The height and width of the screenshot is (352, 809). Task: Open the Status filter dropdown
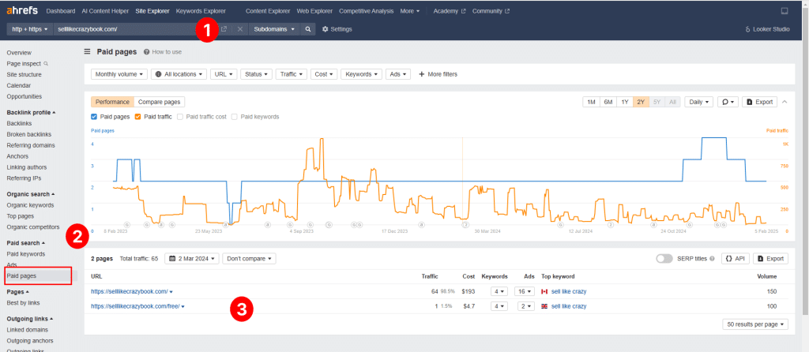(256, 74)
